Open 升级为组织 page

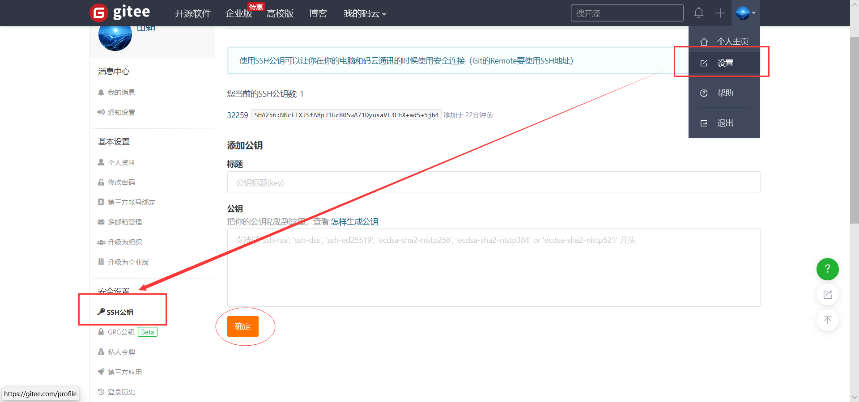tap(120, 242)
